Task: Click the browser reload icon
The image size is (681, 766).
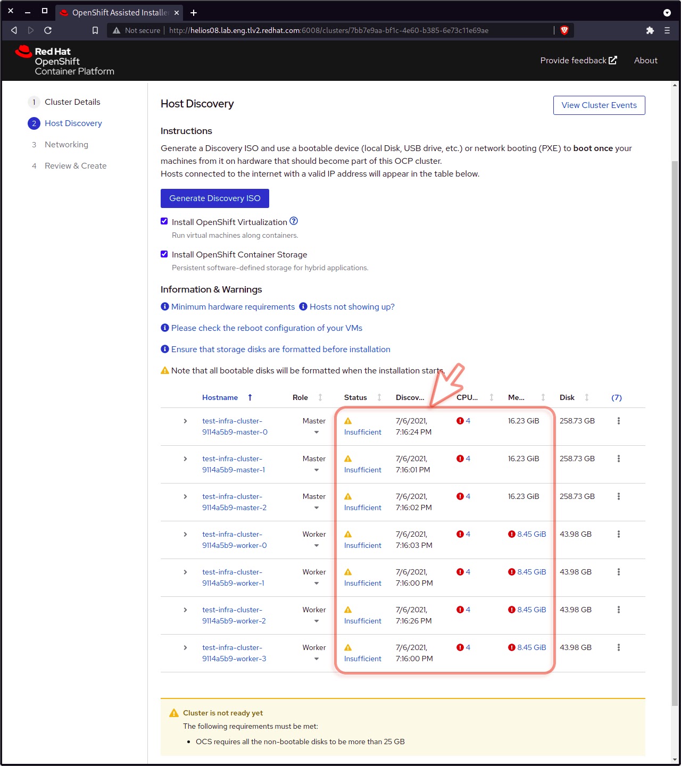Action: pyautogui.click(x=48, y=30)
